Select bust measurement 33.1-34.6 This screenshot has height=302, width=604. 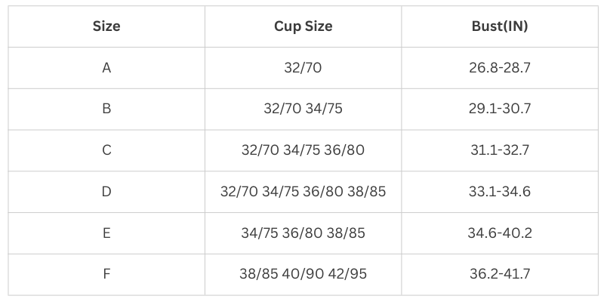[500, 192]
